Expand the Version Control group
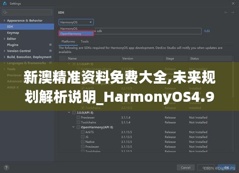 click(4, 51)
